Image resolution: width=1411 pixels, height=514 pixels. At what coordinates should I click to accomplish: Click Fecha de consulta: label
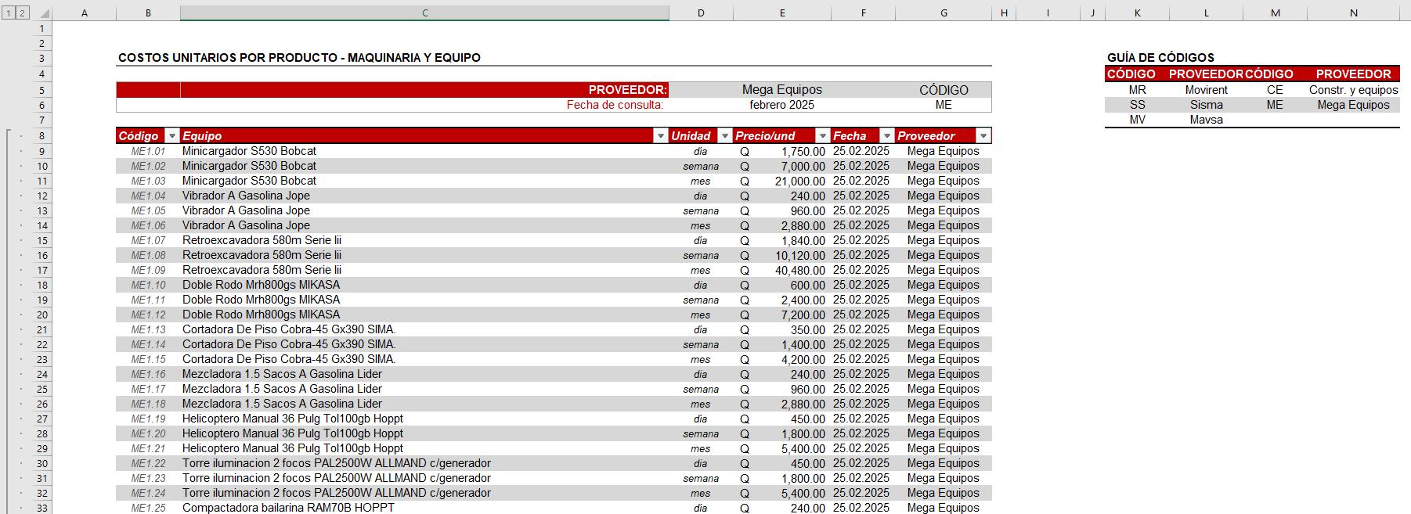tap(615, 105)
